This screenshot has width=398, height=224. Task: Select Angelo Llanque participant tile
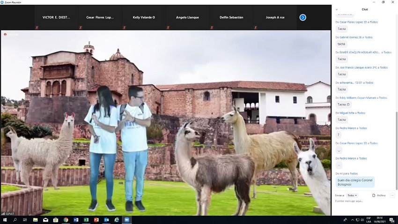[x=187, y=17]
